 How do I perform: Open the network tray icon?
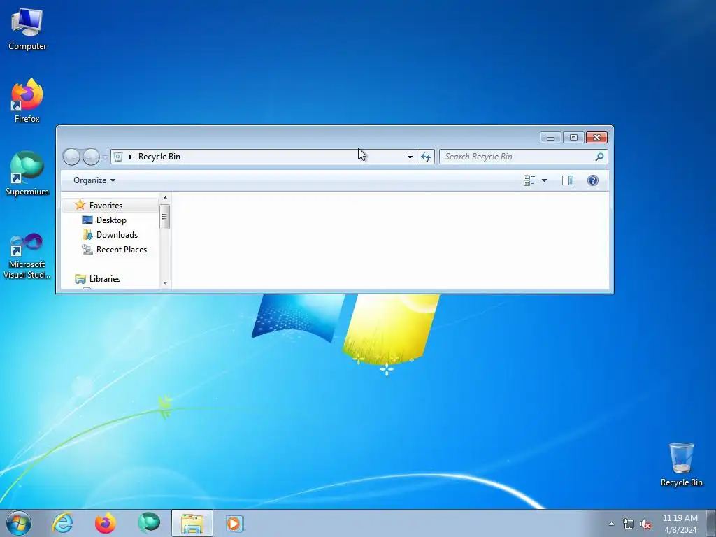point(629,524)
